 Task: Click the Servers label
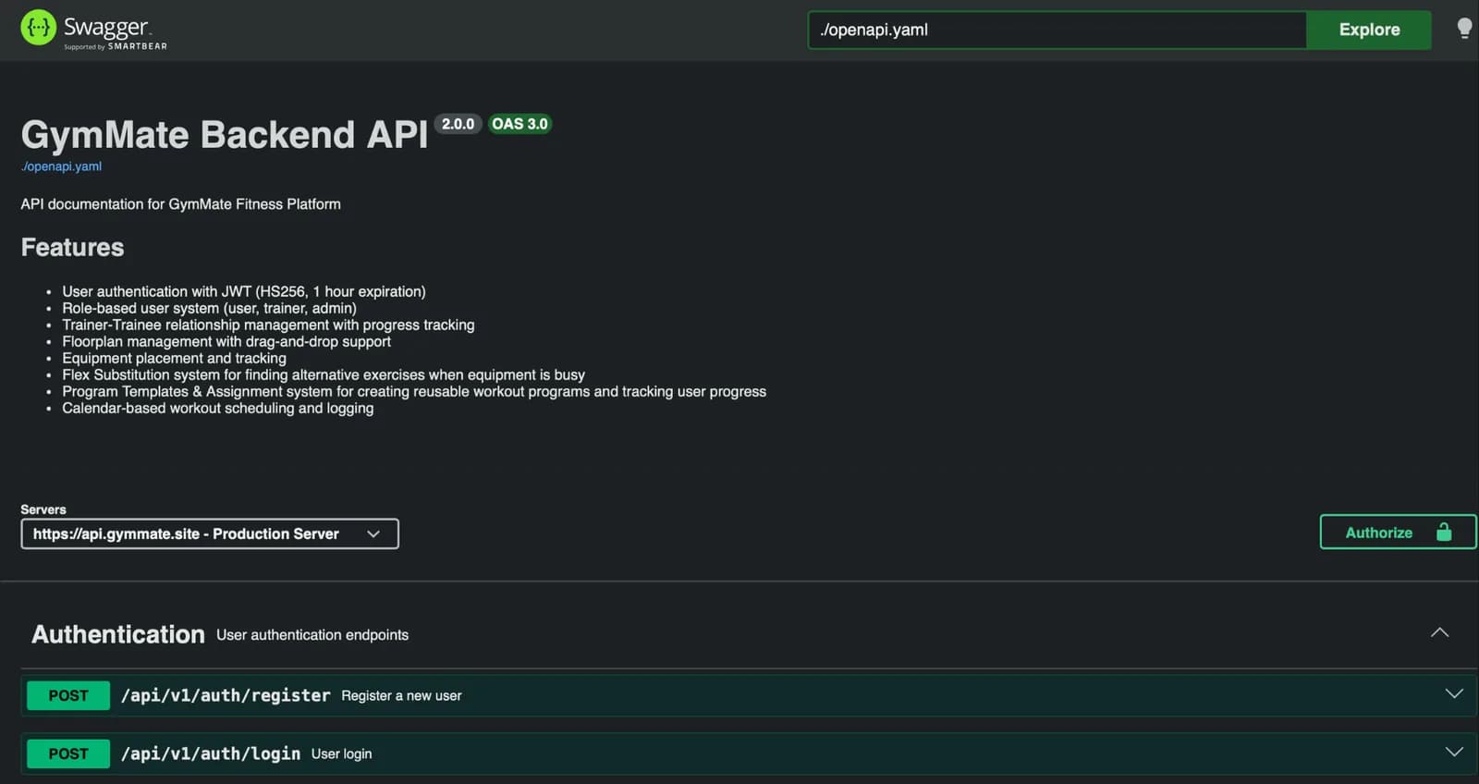point(43,509)
